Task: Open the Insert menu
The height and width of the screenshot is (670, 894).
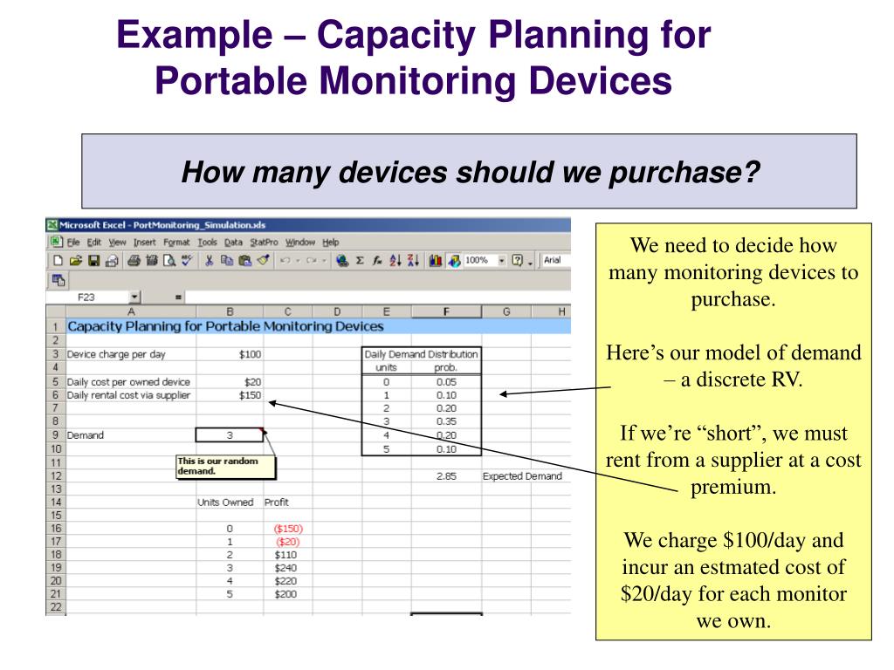Action: click(x=144, y=243)
